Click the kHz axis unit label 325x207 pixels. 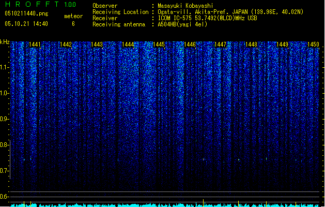click(5, 42)
